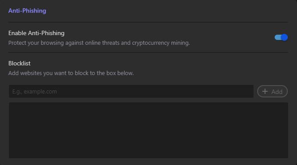Click the 'Protect your browsing' description text
The image size is (297, 165).
(99, 43)
